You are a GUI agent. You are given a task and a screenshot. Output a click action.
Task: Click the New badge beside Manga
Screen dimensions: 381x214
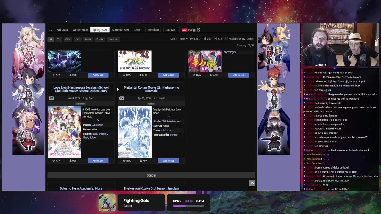point(185,30)
